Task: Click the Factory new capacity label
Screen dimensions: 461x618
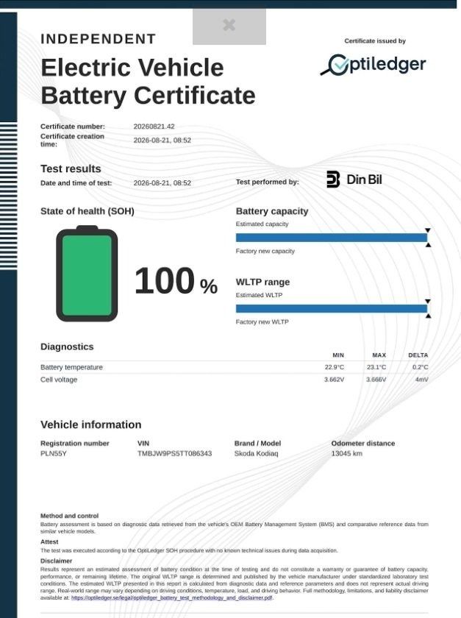Action: pos(265,251)
